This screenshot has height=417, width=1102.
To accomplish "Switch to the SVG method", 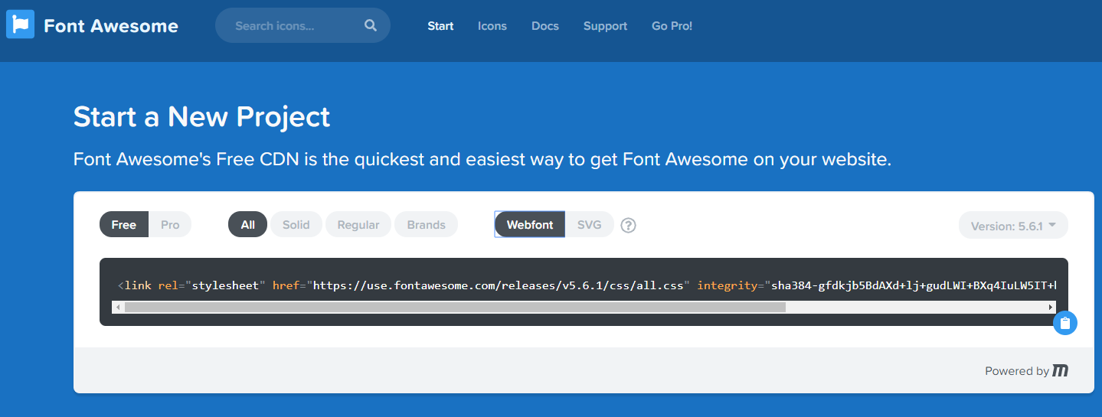I will (x=590, y=224).
